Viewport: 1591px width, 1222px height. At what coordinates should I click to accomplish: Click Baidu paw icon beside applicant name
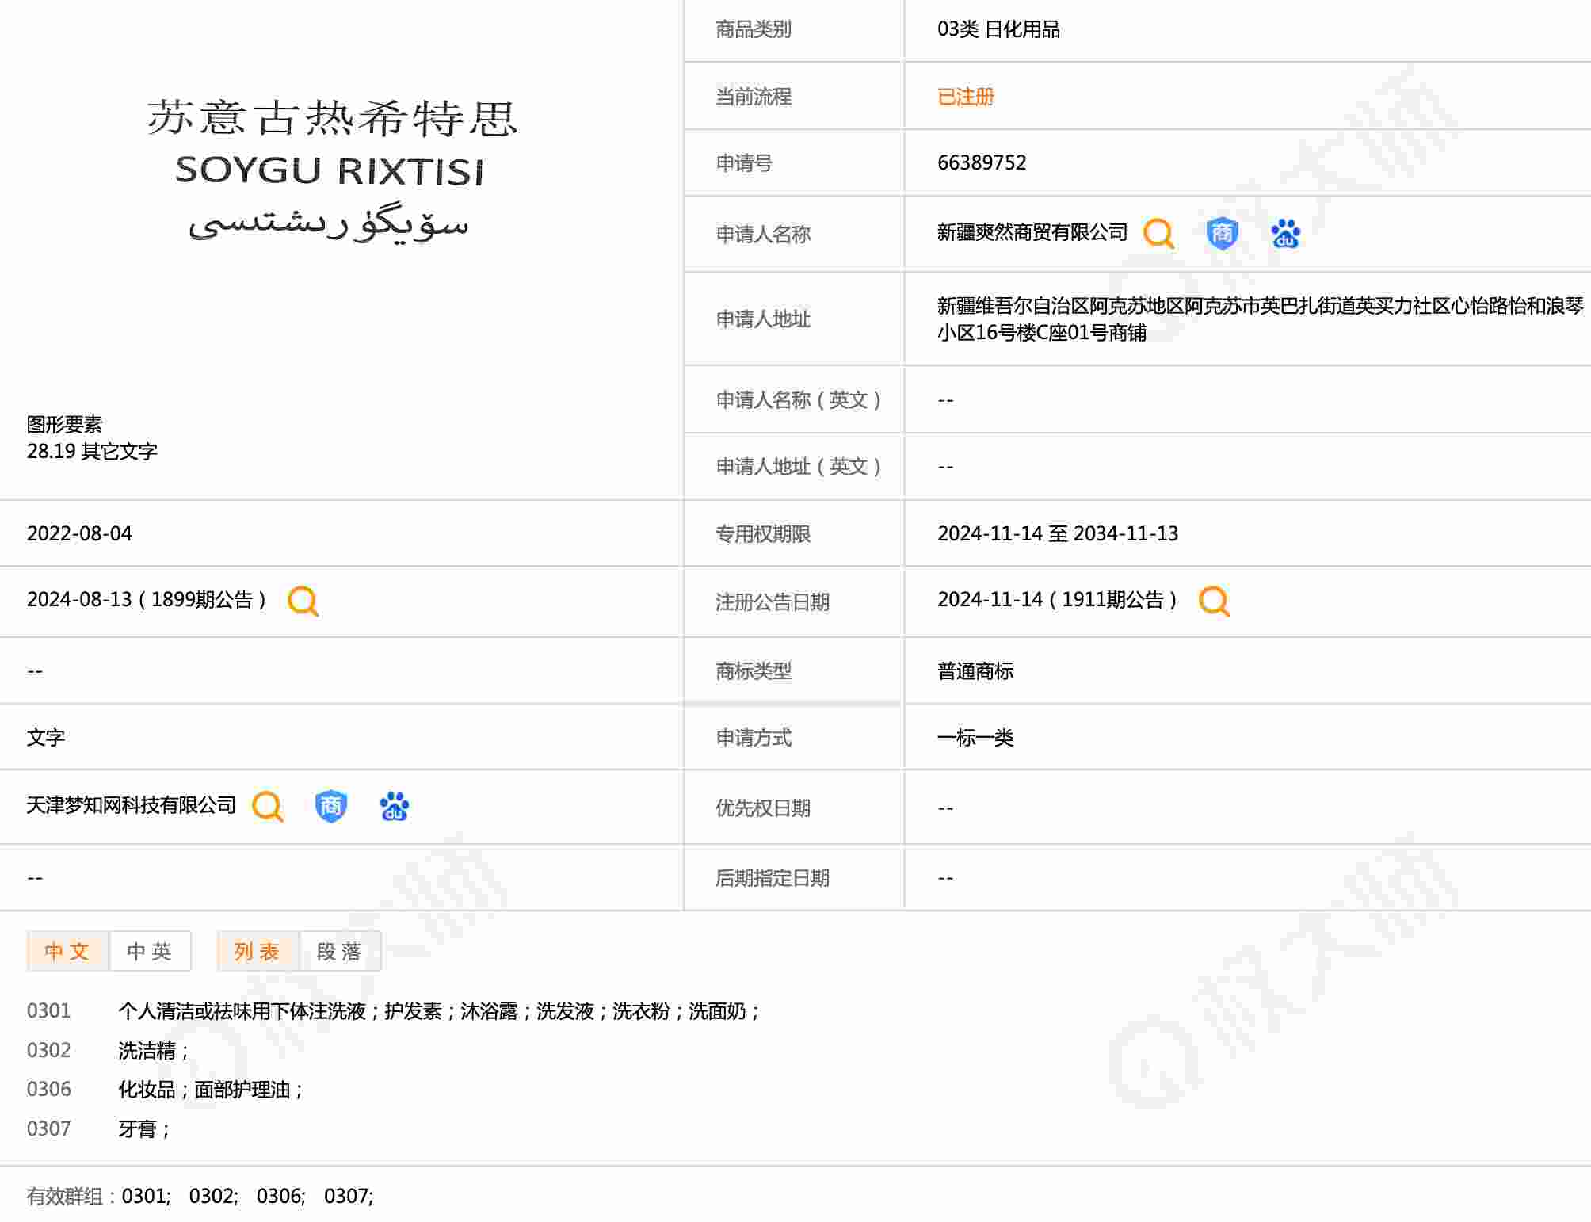click(1285, 234)
